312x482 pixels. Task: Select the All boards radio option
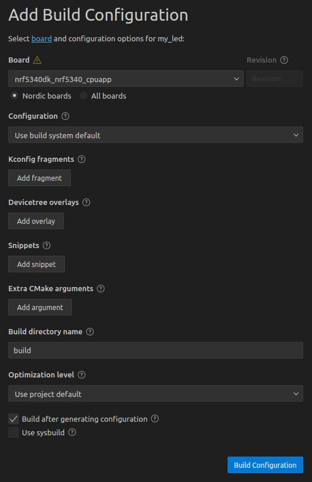[83, 96]
